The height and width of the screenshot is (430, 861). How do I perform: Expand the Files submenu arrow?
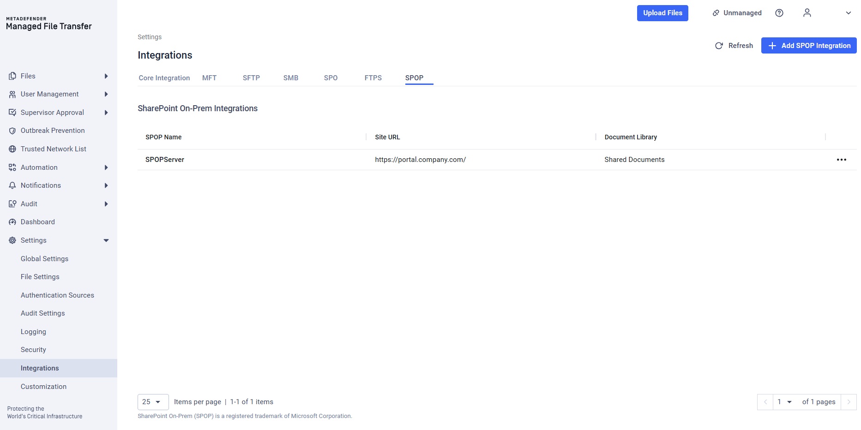[x=106, y=76]
